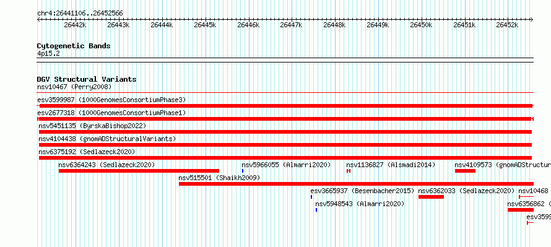Open nsv6362033 (Sedlazeck2020) label
This screenshot has width=551, height=247.
point(466,191)
